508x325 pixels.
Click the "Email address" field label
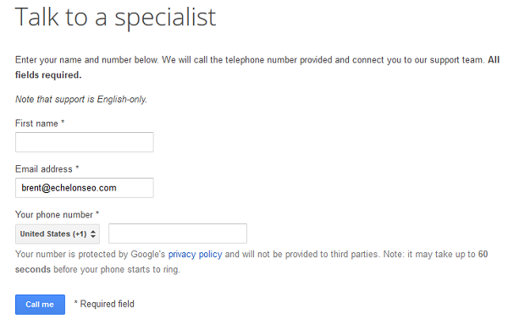coord(44,169)
